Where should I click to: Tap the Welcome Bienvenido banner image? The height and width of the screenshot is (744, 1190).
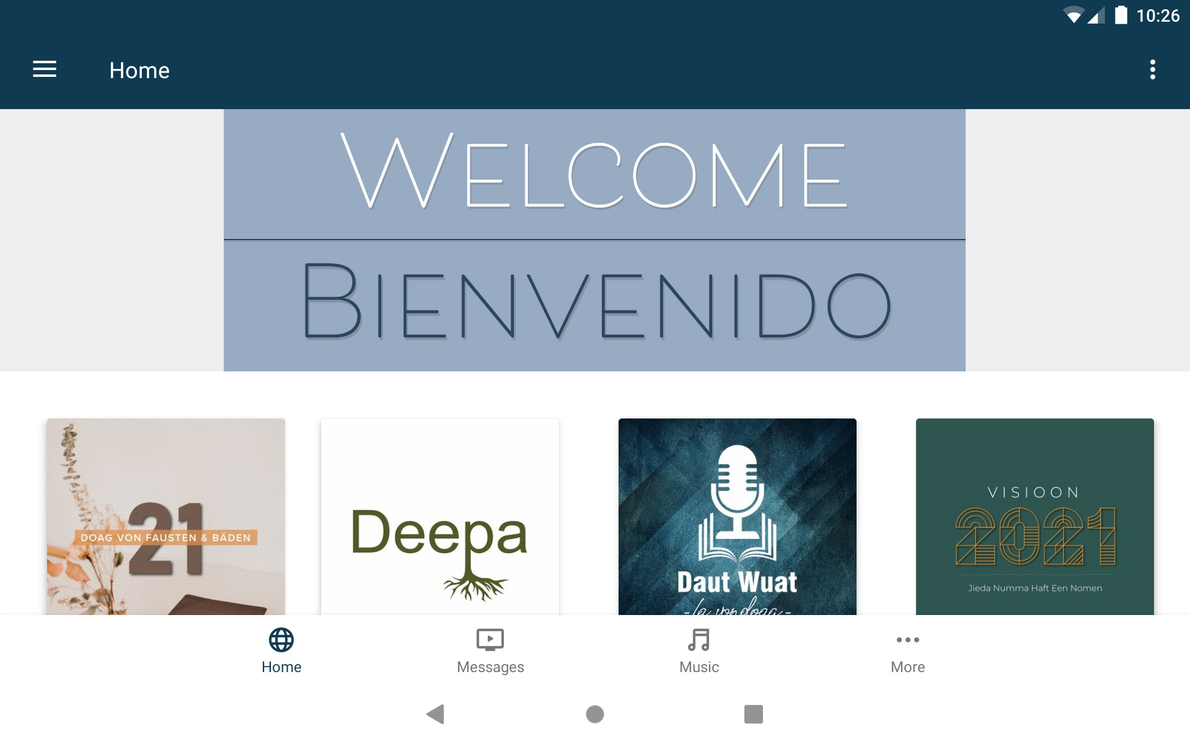[x=594, y=241]
